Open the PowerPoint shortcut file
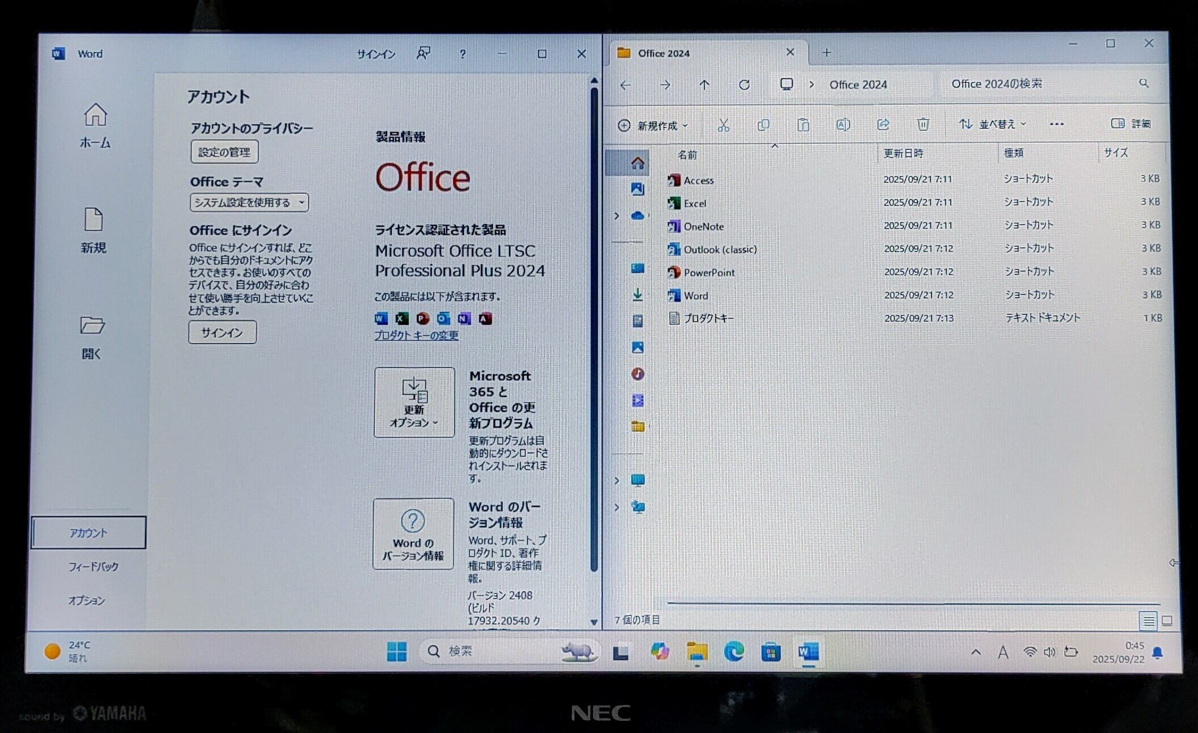This screenshot has width=1198, height=733. [709, 273]
